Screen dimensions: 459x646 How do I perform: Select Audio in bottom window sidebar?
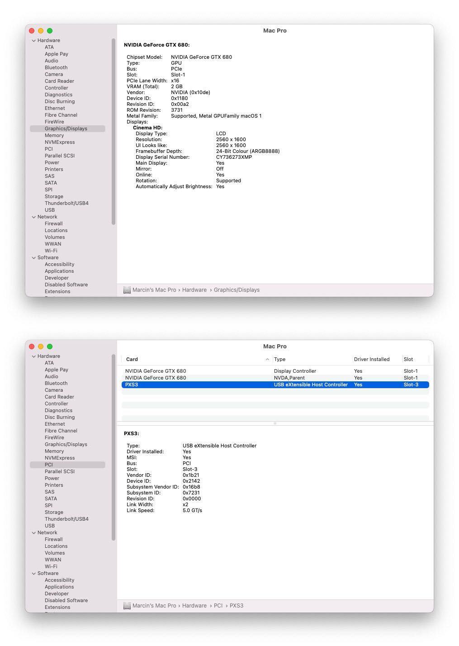pyautogui.click(x=52, y=376)
